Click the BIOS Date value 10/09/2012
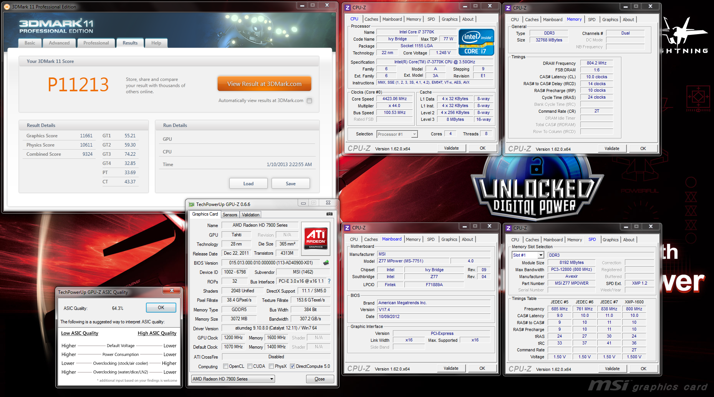Viewport: 714px width, 397px height. pos(434,316)
